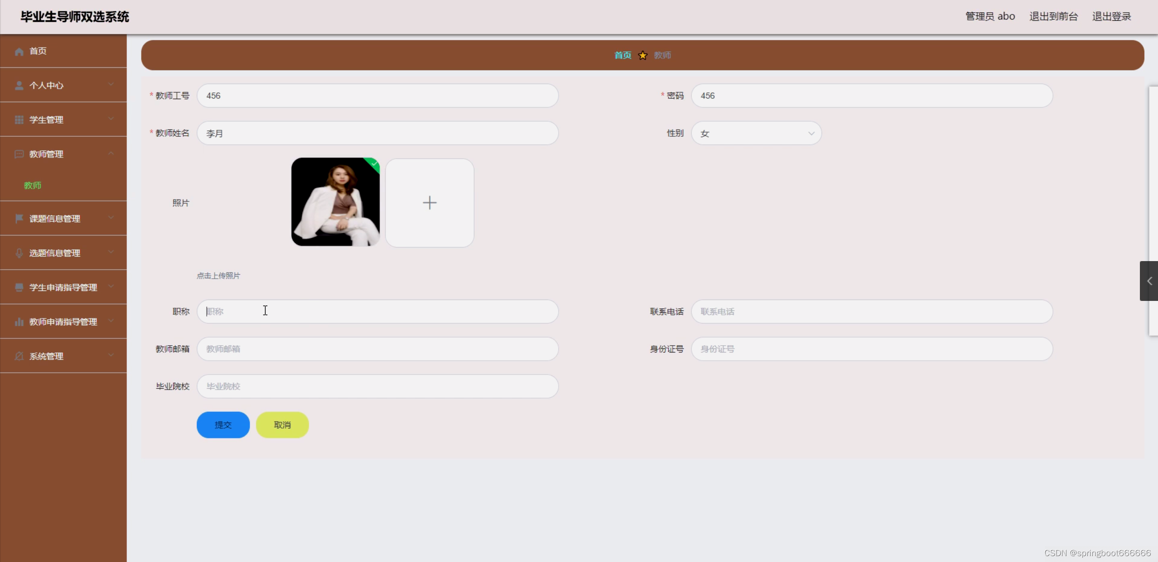The width and height of the screenshot is (1158, 562).
Task: Collapse the 教师管理 menu chevron
Action: pos(111,154)
